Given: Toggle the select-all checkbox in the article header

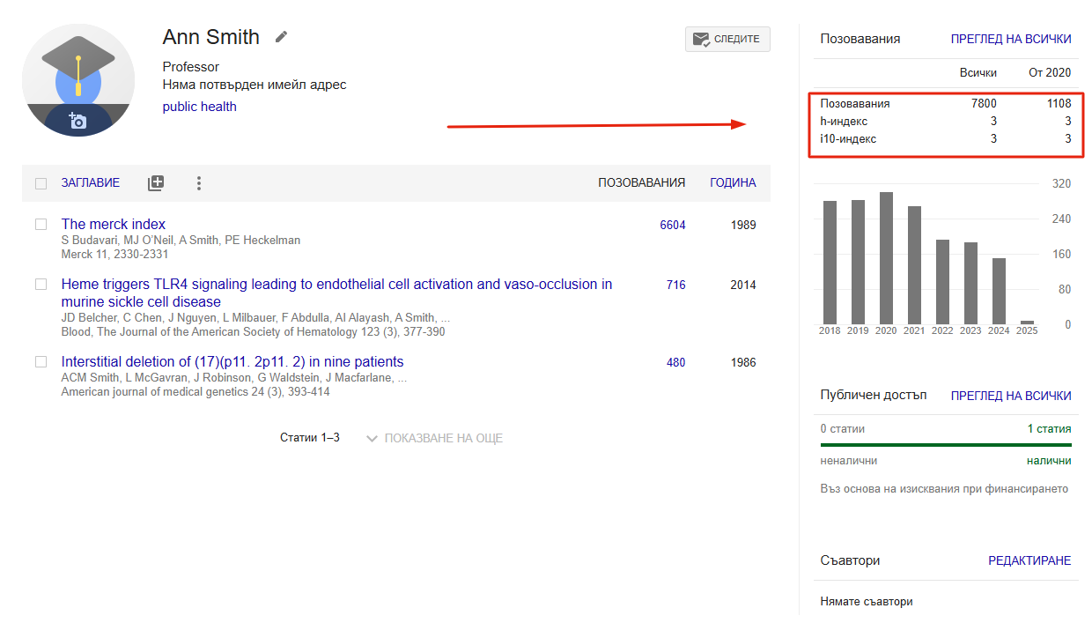Looking at the screenshot, I should tap(41, 182).
